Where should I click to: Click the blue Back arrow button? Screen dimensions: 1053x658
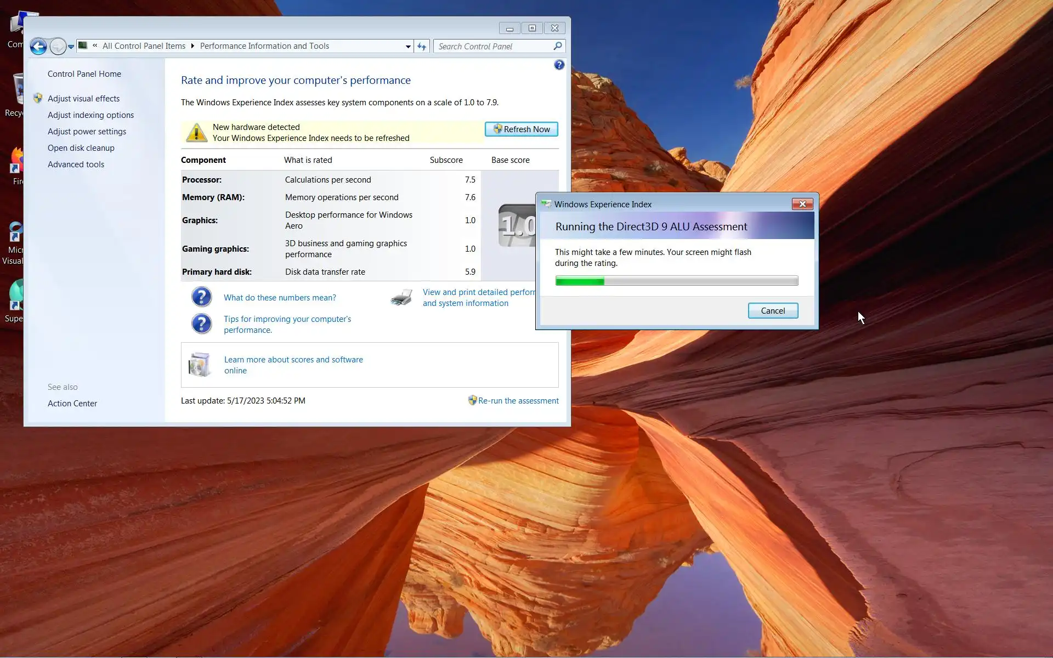38,47
